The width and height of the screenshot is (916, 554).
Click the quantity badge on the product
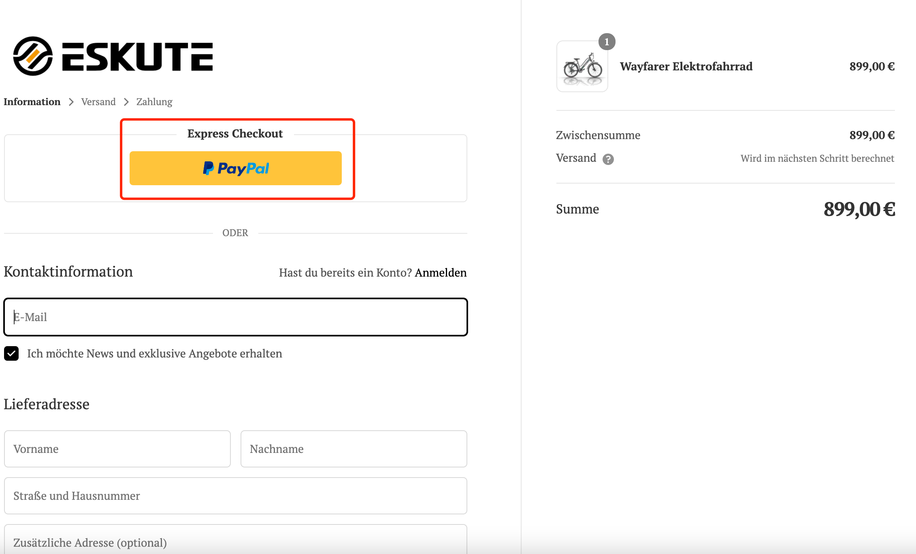coord(607,42)
